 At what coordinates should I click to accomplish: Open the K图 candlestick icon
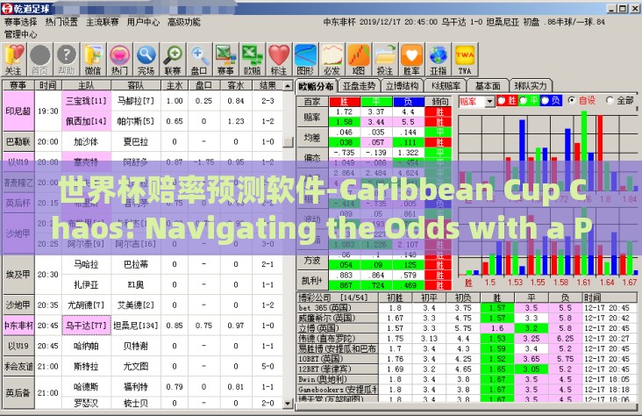[359, 60]
